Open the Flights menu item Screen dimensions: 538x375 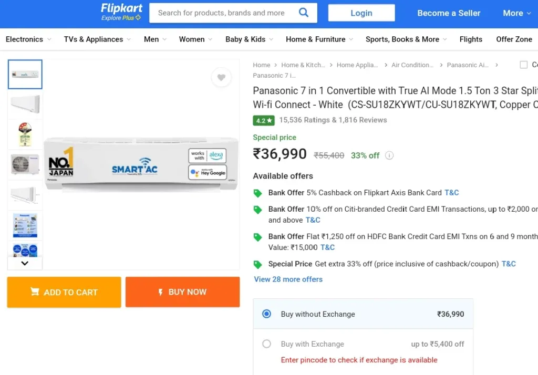click(x=471, y=39)
